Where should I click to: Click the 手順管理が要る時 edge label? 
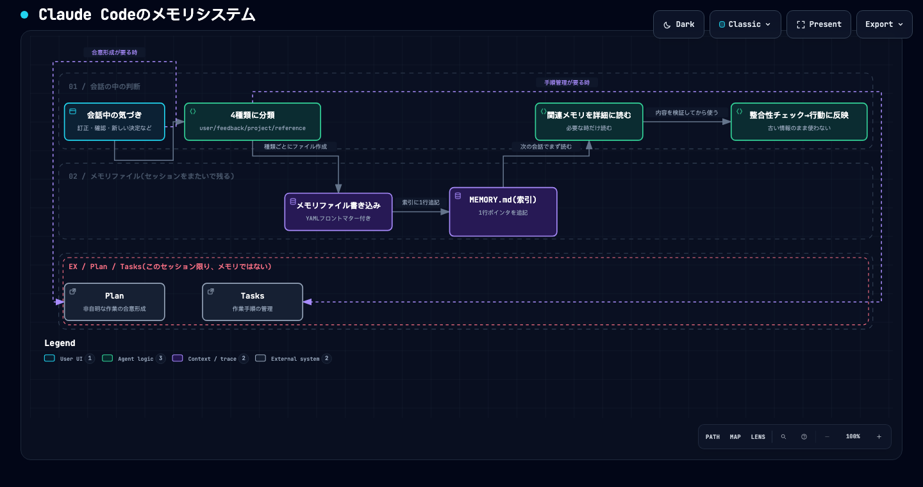pyautogui.click(x=567, y=83)
